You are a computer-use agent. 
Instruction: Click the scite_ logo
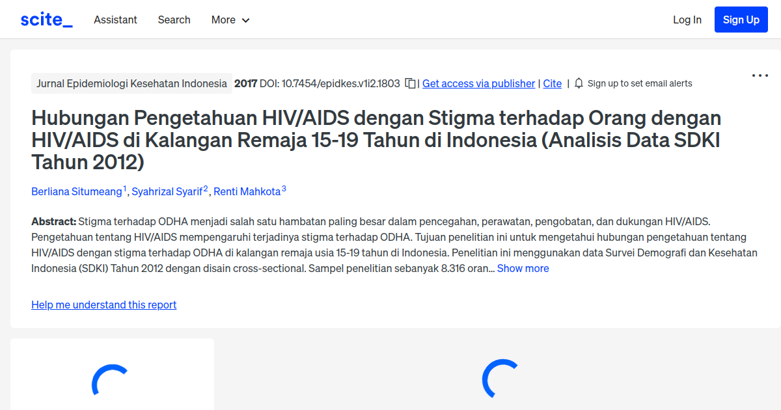pos(46,19)
